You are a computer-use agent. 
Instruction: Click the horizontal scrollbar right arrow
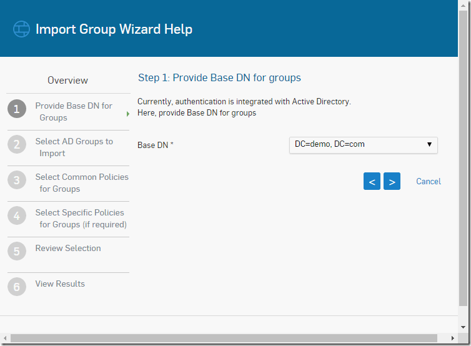453,338
